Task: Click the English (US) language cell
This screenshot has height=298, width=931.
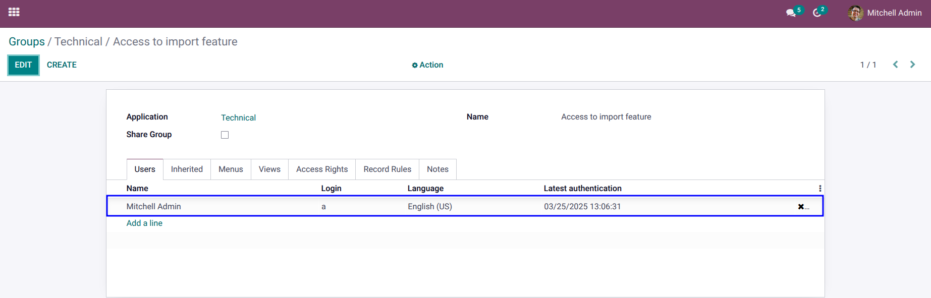Action: click(x=430, y=207)
